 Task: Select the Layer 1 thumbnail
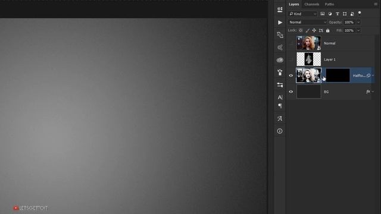(x=308, y=59)
